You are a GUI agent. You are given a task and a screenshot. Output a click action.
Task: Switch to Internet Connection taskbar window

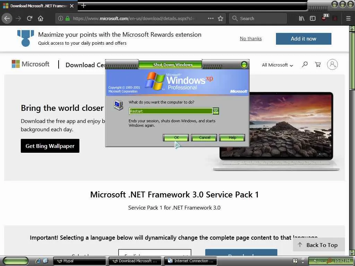tap(190, 261)
